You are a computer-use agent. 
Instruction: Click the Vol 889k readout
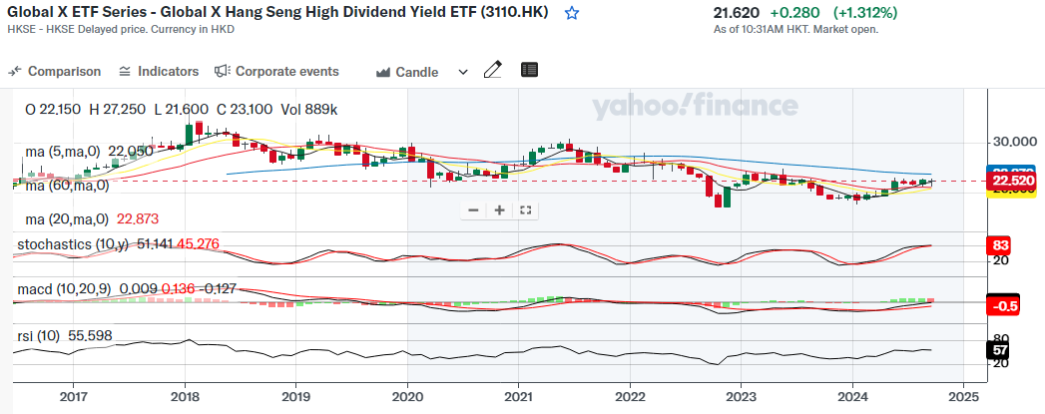pos(309,110)
